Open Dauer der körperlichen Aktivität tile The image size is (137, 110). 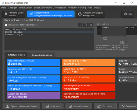click(33, 87)
